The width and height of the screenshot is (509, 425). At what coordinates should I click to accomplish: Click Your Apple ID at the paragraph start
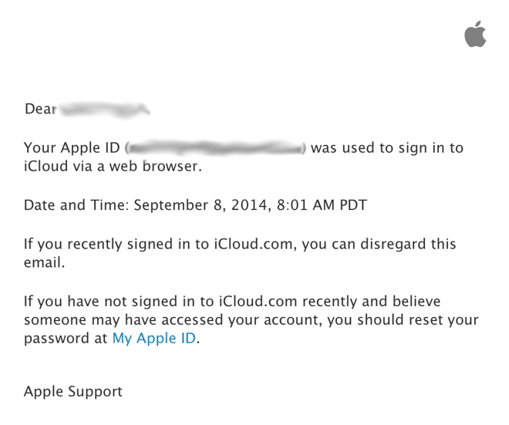point(72,147)
